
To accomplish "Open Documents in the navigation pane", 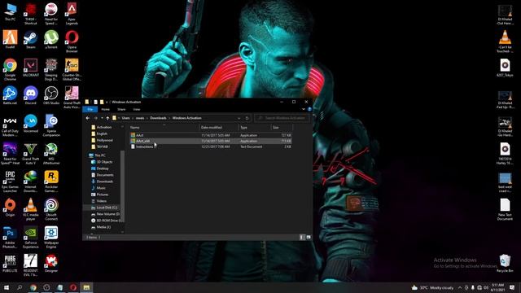I will 102,175.
